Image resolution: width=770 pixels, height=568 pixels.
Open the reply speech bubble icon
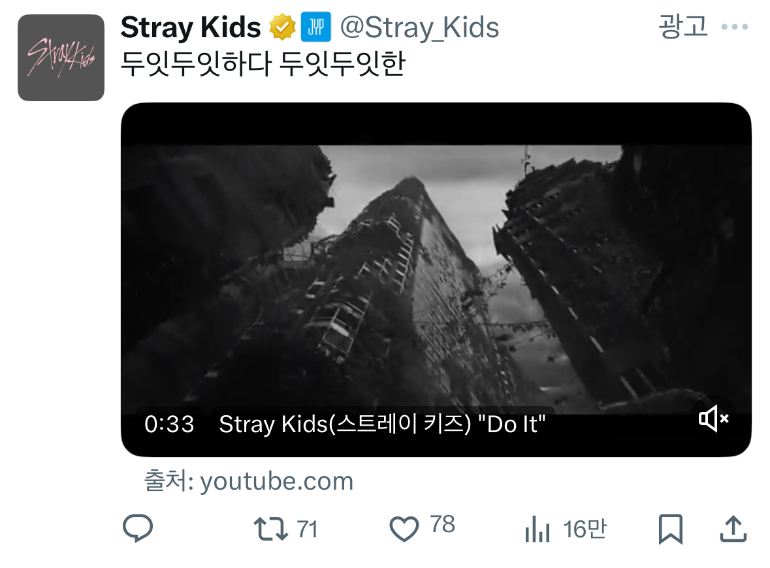[x=138, y=529]
